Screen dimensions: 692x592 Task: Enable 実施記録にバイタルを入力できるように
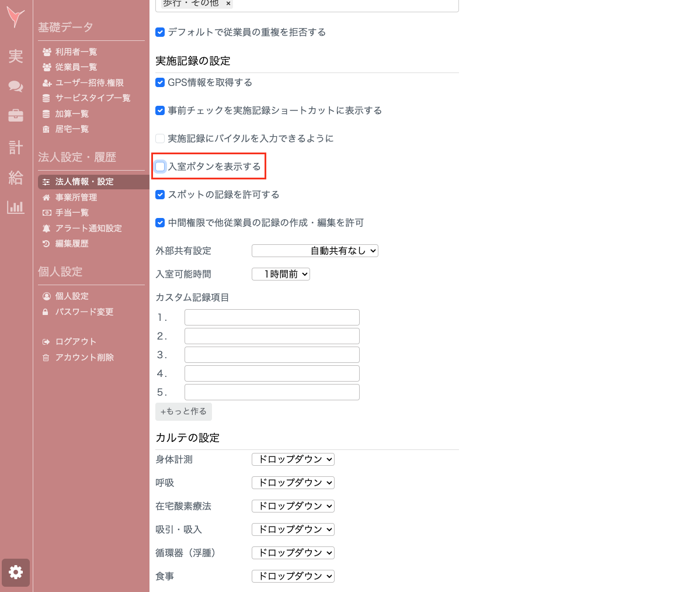tap(159, 138)
